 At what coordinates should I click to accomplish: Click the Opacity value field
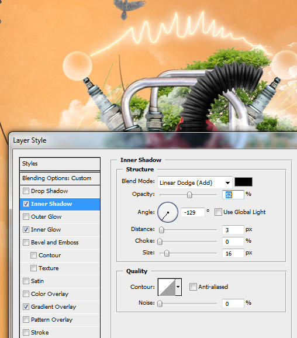click(233, 195)
